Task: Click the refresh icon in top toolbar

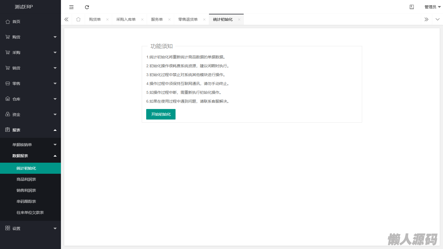Action: pos(87,7)
